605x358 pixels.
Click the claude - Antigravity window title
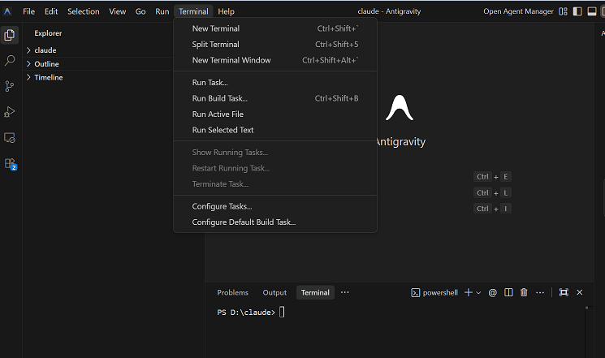click(389, 11)
